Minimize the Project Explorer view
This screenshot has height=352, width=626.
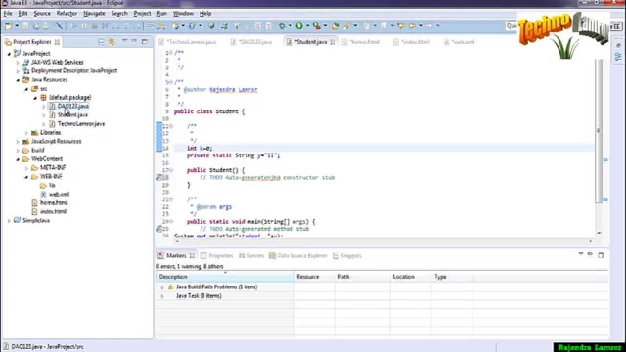pyautogui.click(x=134, y=42)
